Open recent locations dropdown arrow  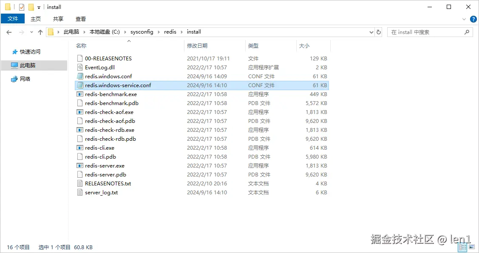click(31, 32)
